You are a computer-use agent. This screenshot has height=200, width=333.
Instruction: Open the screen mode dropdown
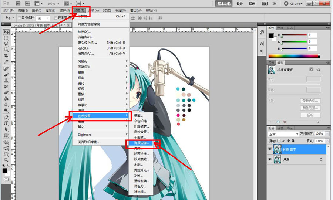point(80,3)
